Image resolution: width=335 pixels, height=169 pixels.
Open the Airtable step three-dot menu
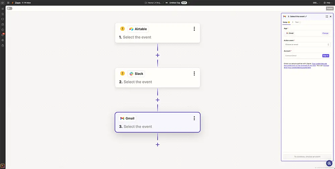194,29
